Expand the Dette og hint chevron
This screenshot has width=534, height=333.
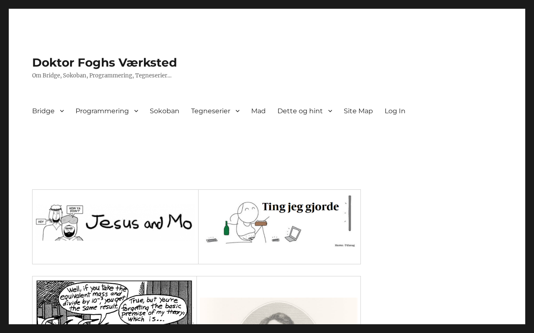pos(330,111)
